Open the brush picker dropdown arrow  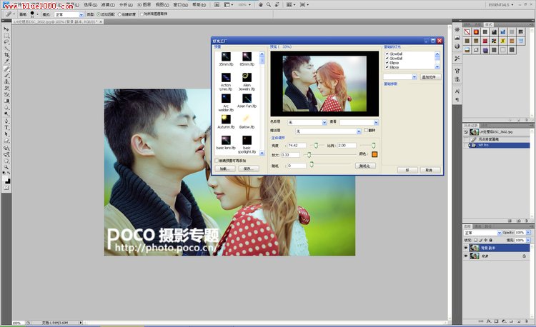[x=38, y=14]
